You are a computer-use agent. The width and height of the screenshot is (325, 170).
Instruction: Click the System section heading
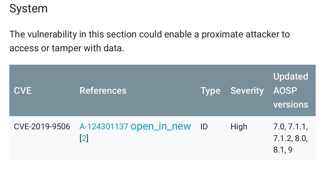[29, 9]
